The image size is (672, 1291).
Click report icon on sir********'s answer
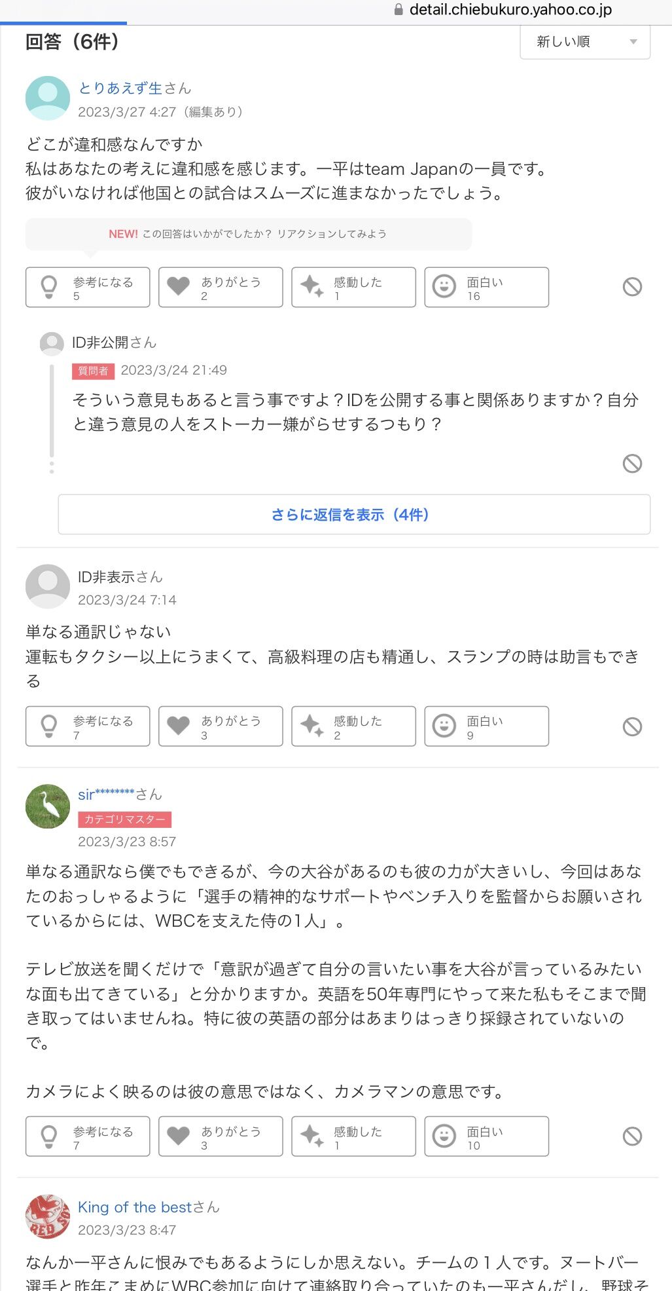[x=632, y=1136]
